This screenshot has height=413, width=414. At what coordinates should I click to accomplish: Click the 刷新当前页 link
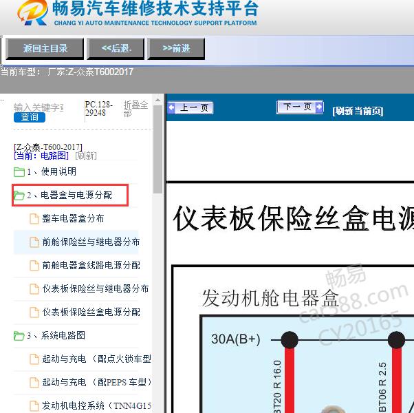coord(358,111)
